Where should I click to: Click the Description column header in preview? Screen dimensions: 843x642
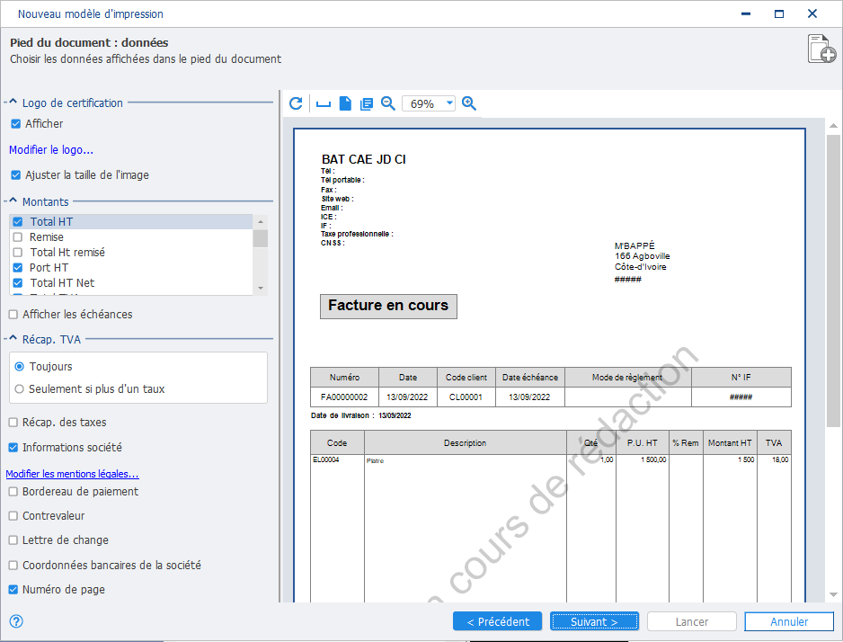[x=465, y=443]
